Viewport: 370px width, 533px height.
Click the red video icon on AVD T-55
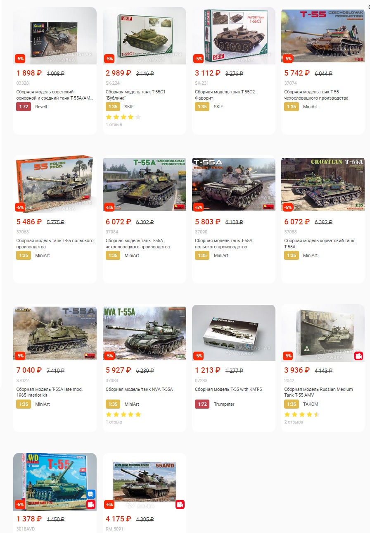(x=91, y=504)
